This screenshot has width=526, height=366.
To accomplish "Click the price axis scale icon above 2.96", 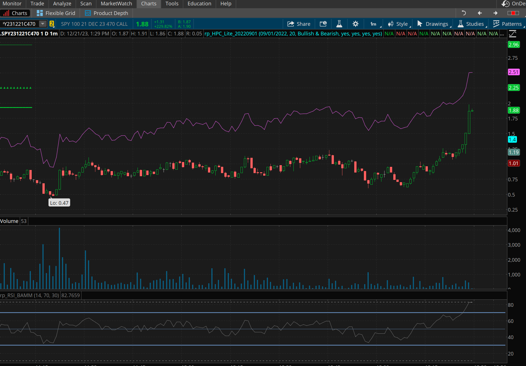I will tap(513, 34).
